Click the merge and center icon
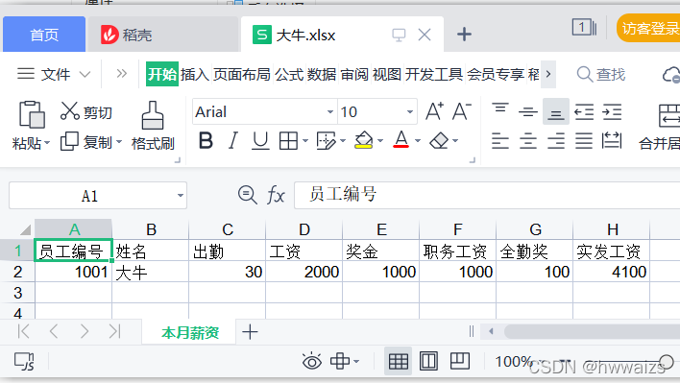 coord(668,115)
